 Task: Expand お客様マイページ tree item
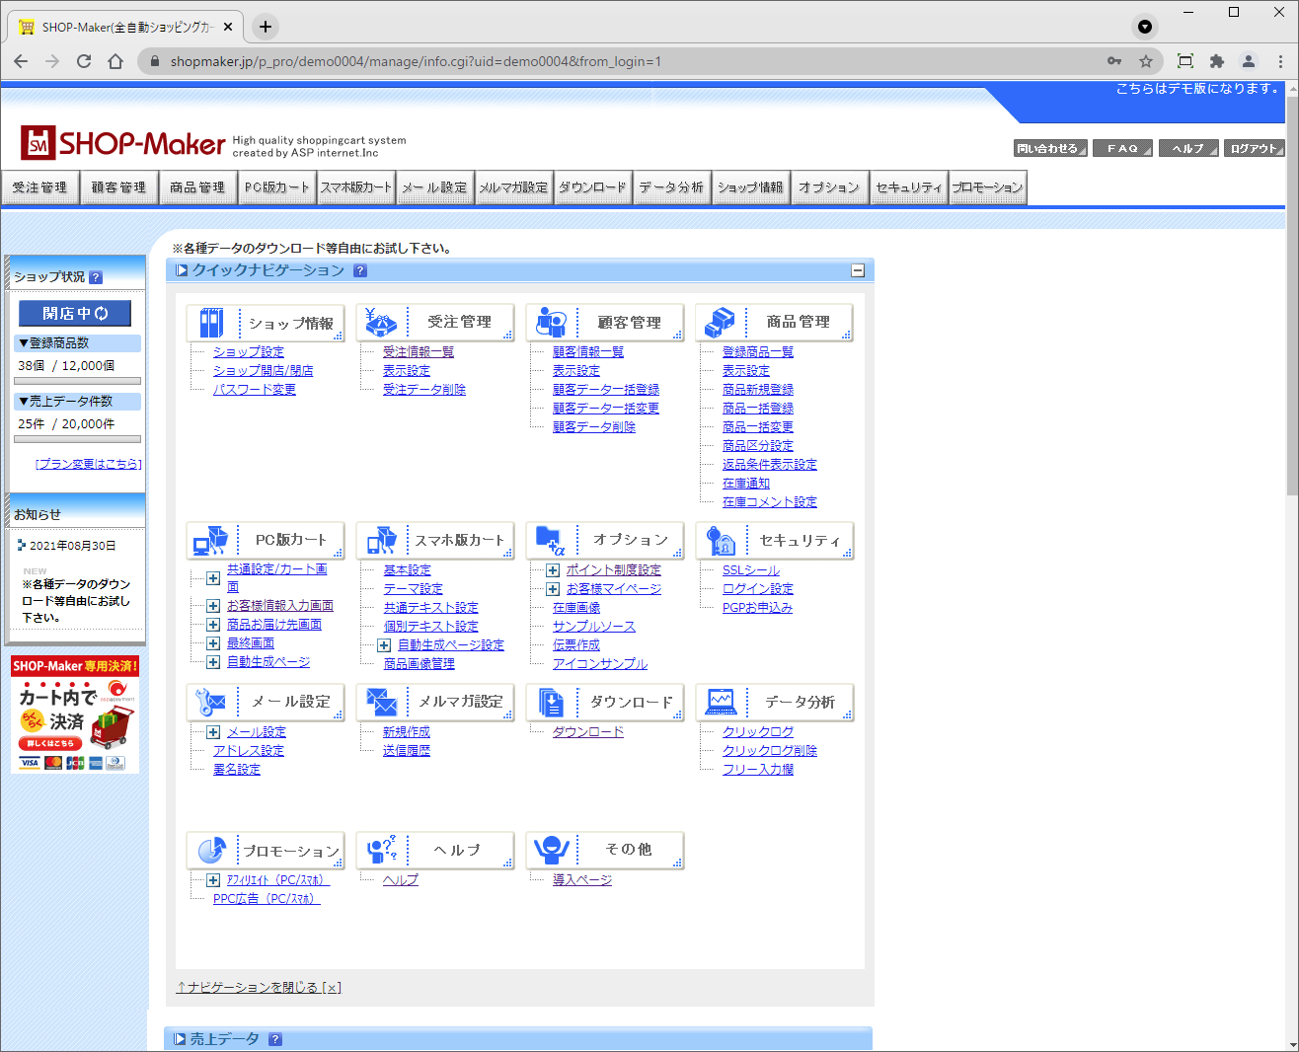(553, 589)
